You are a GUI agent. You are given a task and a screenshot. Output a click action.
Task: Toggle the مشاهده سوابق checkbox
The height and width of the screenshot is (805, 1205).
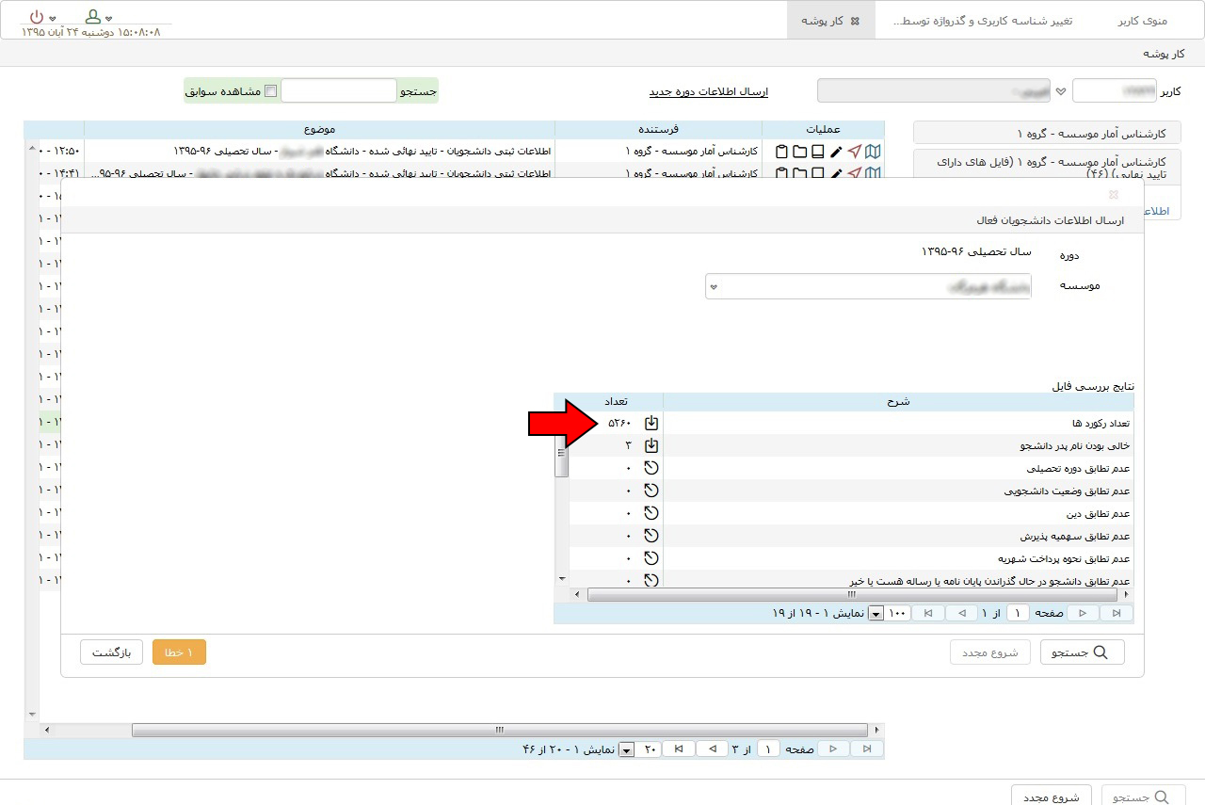271,91
